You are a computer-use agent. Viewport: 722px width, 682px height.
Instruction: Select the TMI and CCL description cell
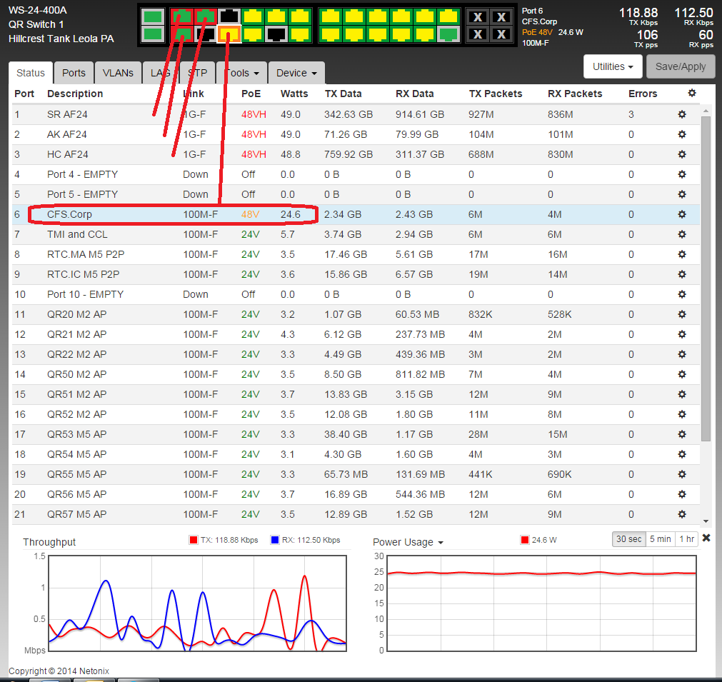tap(77, 234)
